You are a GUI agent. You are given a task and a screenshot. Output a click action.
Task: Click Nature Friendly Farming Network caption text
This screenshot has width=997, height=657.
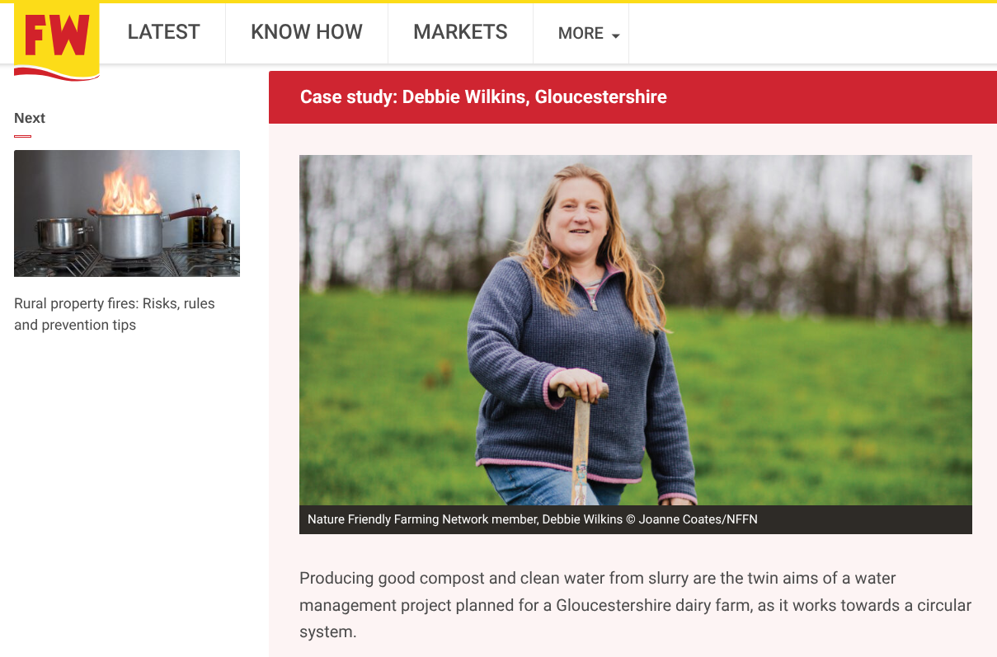pos(420,519)
